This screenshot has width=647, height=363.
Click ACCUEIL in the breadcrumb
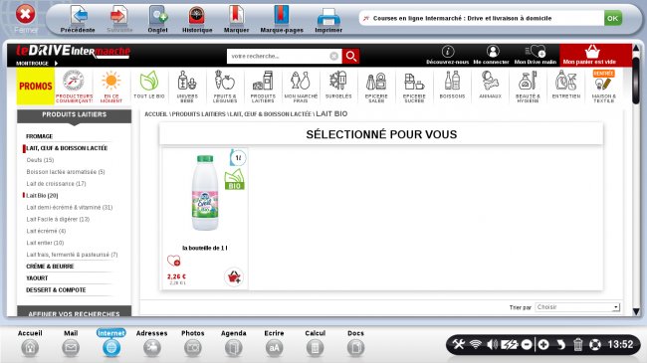coord(156,113)
